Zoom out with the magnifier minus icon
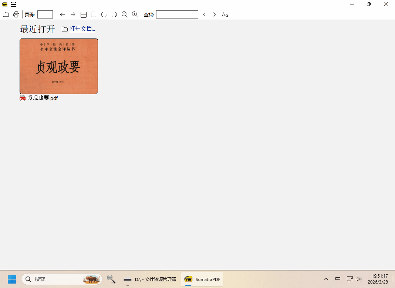 coord(124,14)
